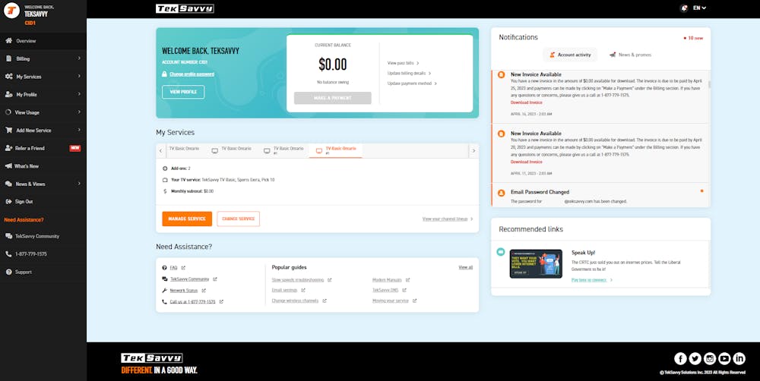Image resolution: width=760 pixels, height=381 pixels.
Task: Click the TekSavvy Community sidebar icon
Action: click(8, 236)
